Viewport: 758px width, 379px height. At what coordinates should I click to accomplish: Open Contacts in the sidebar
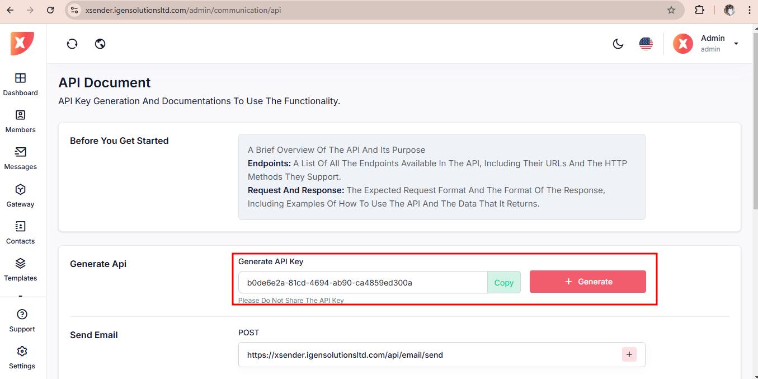(21, 232)
